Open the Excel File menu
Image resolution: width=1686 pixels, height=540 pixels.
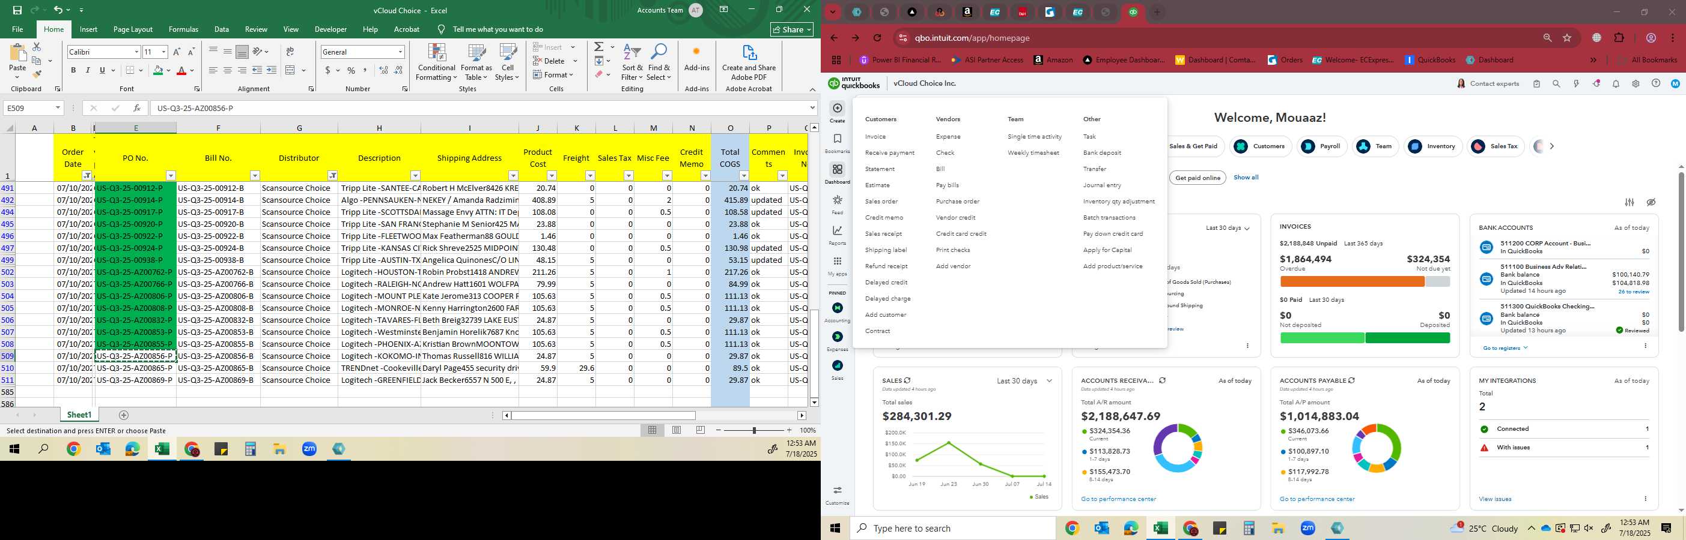(17, 29)
